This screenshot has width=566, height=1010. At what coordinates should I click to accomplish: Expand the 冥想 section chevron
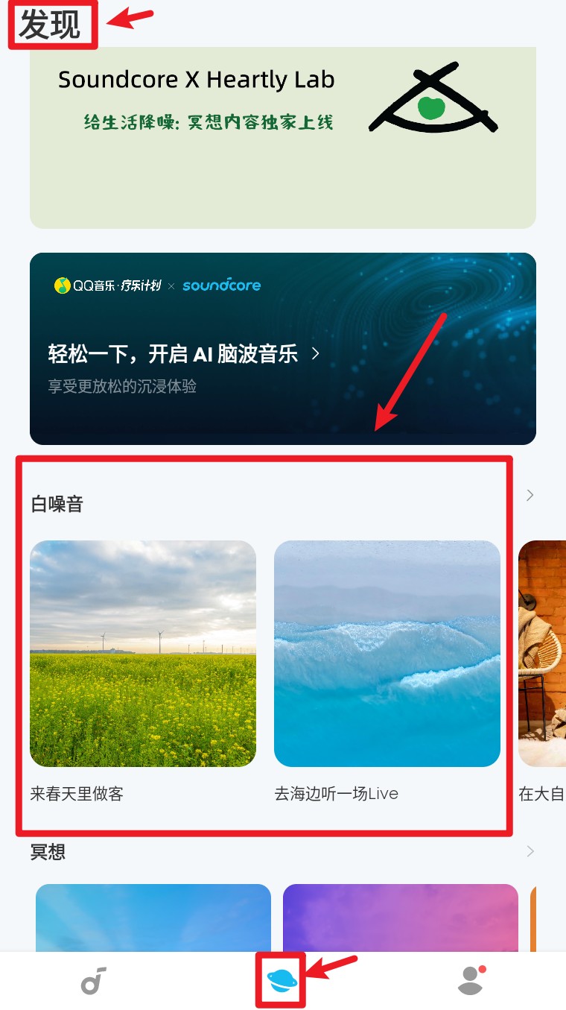click(x=530, y=851)
